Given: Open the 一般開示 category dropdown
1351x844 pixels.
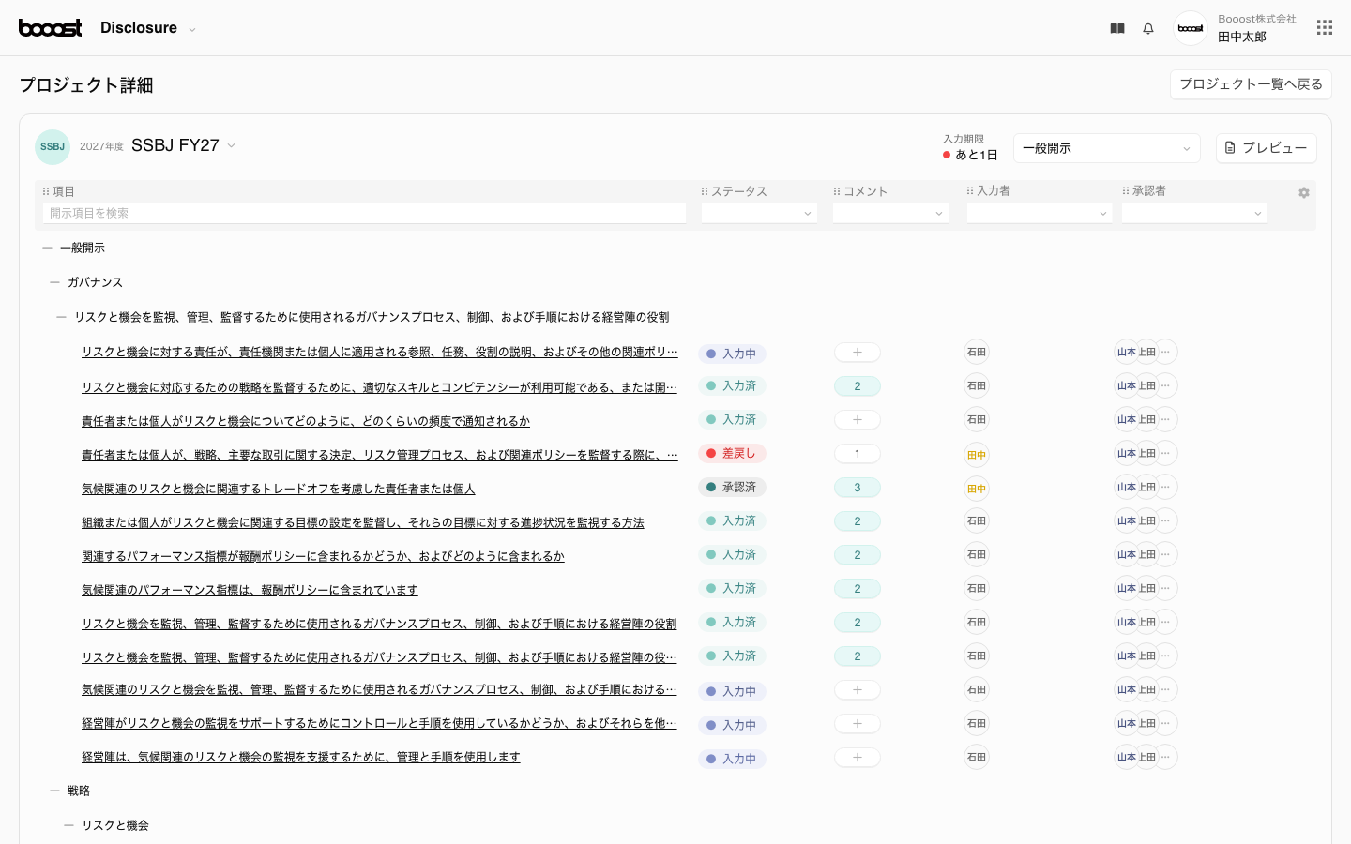Looking at the screenshot, I should click(1106, 148).
